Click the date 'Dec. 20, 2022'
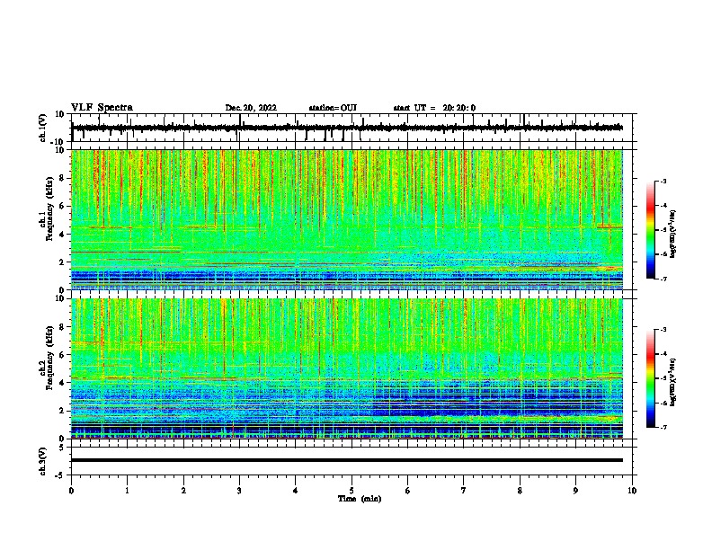 point(251,108)
